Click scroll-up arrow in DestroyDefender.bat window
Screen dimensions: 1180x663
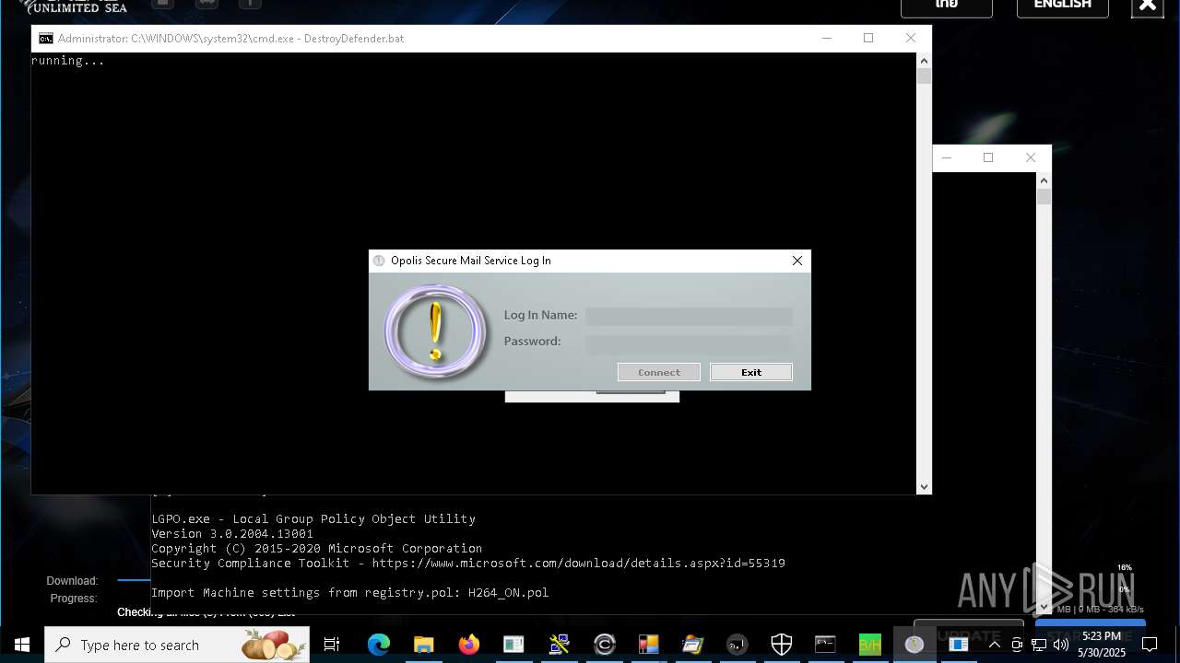[924, 61]
